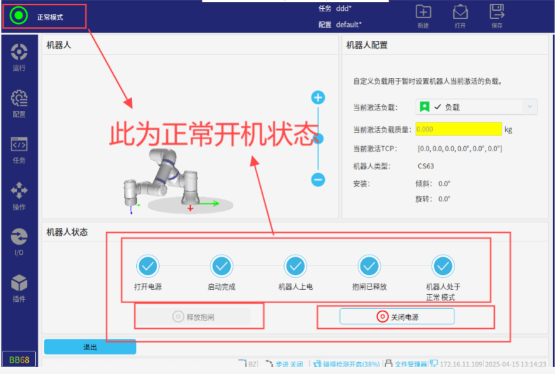Screen dimensions: 555x374
Task: Zoom out the robot view with minus
Action: [319, 180]
